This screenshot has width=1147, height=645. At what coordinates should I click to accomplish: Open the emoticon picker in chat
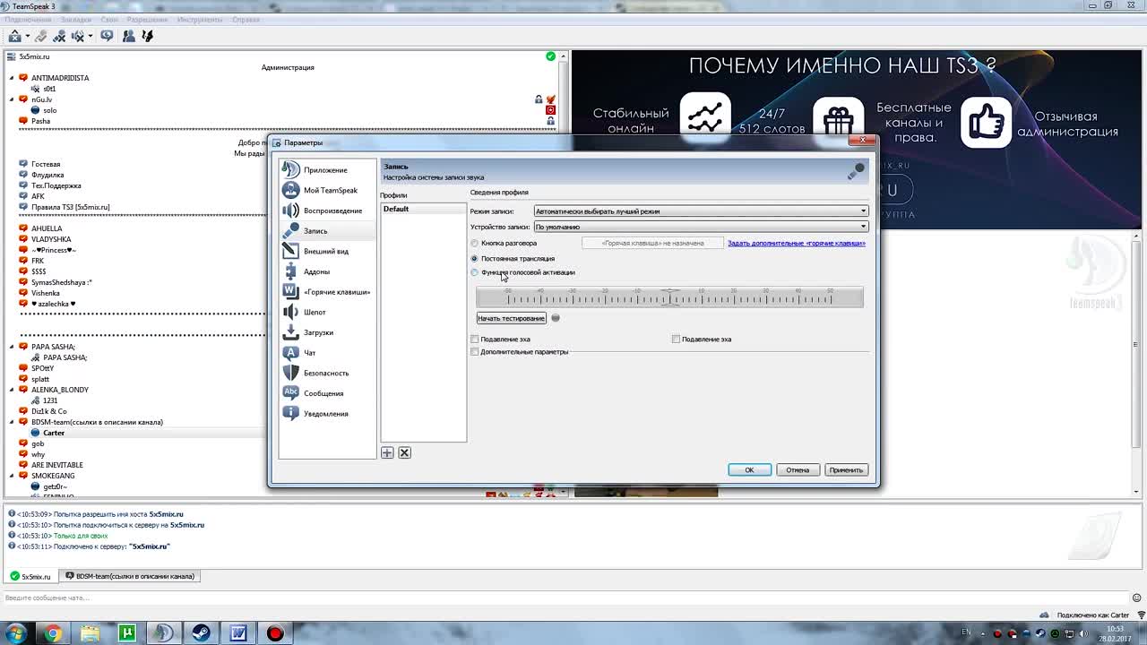(x=1135, y=598)
